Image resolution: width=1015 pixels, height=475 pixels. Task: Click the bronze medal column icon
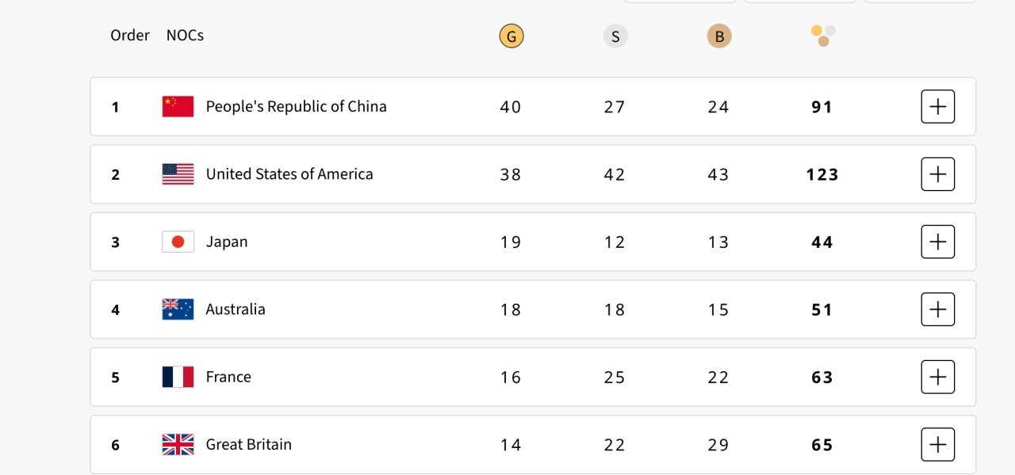[719, 36]
